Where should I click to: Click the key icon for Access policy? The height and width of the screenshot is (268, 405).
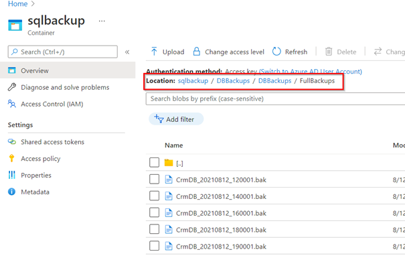[x=11, y=158]
